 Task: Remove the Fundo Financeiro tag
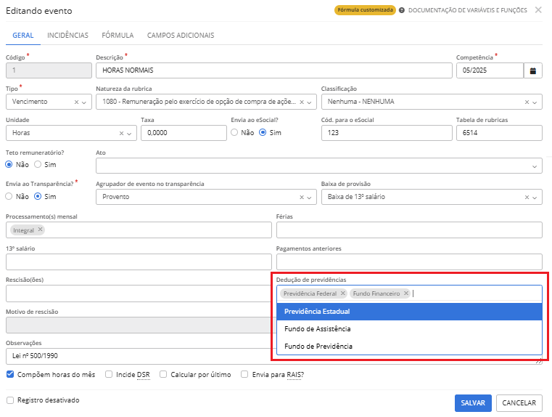[x=406, y=293]
